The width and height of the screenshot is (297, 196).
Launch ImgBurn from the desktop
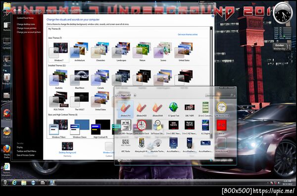click(6, 132)
